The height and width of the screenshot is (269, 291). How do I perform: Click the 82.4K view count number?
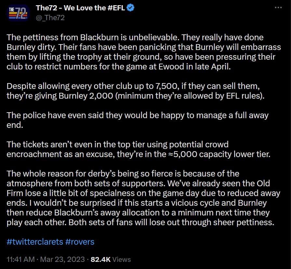point(101,260)
